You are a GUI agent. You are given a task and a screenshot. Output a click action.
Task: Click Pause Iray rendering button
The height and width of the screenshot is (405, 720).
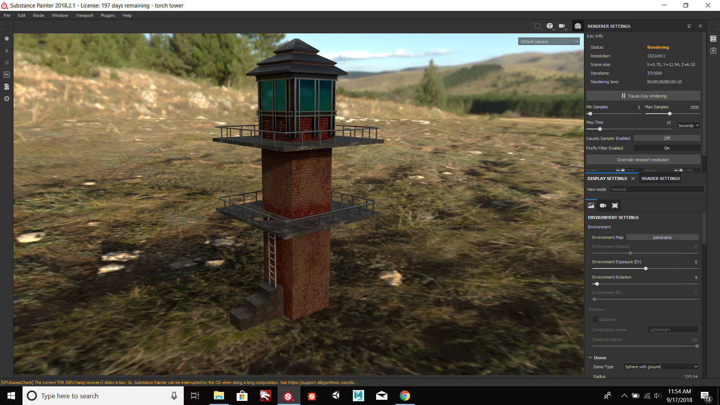tap(643, 96)
